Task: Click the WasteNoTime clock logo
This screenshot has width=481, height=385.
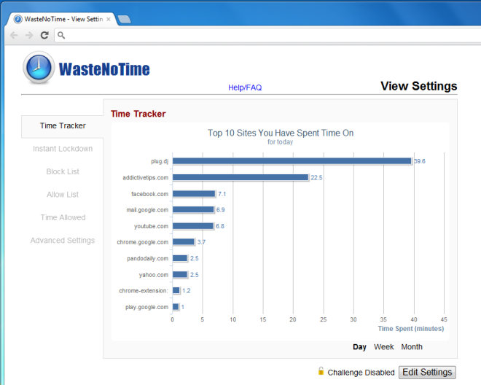Action: (x=39, y=68)
